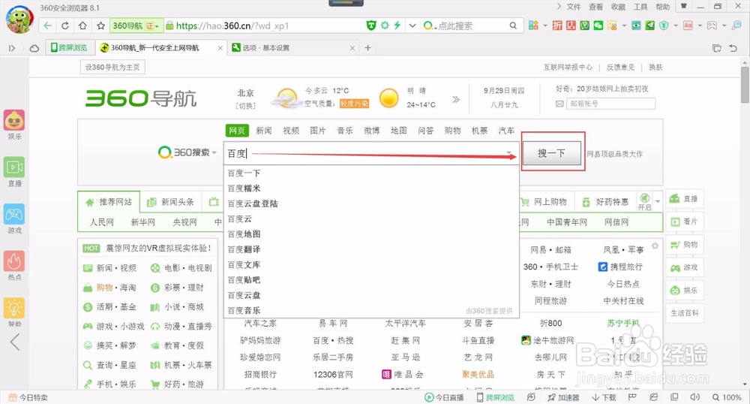Close the 360导航 tab
The width and height of the screenshot is (750, 404).
[x=220, y=48]
